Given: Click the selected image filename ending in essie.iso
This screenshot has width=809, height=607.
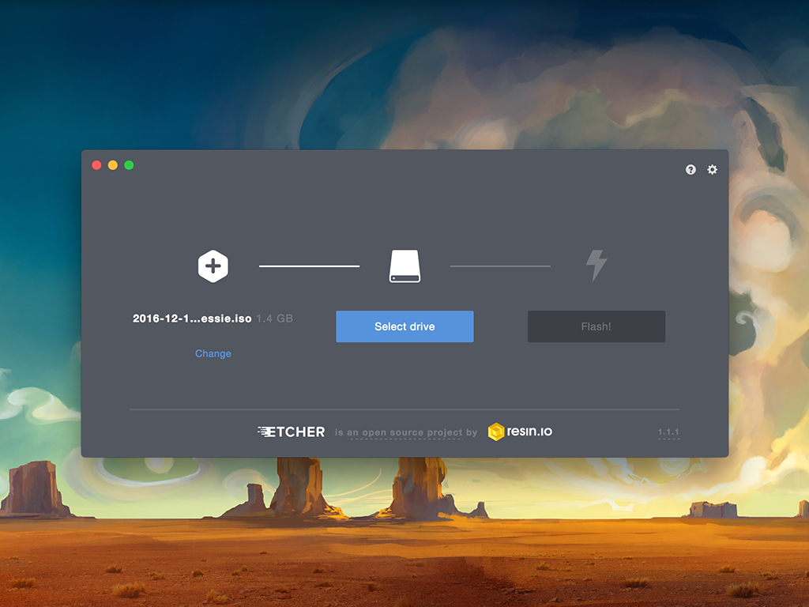Looking at the screenshot, I should [x=192, y=319].
